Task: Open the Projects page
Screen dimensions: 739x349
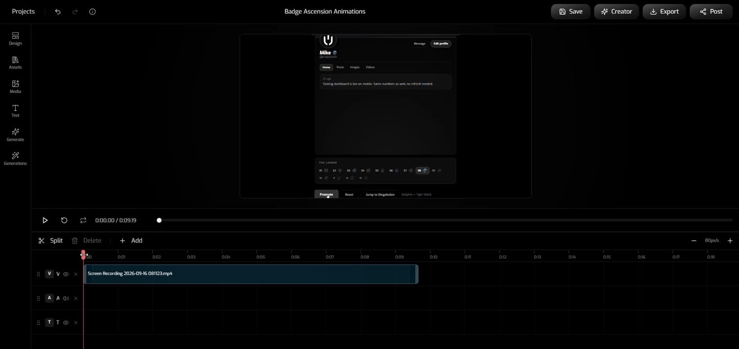Action: coord(23,11)
